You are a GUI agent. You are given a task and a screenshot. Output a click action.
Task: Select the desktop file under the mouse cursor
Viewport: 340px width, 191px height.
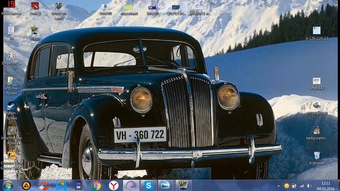[176, 10]
